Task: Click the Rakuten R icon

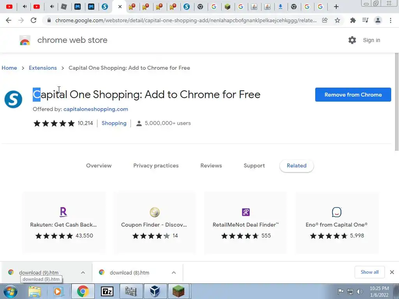Action: click(64, 212)
